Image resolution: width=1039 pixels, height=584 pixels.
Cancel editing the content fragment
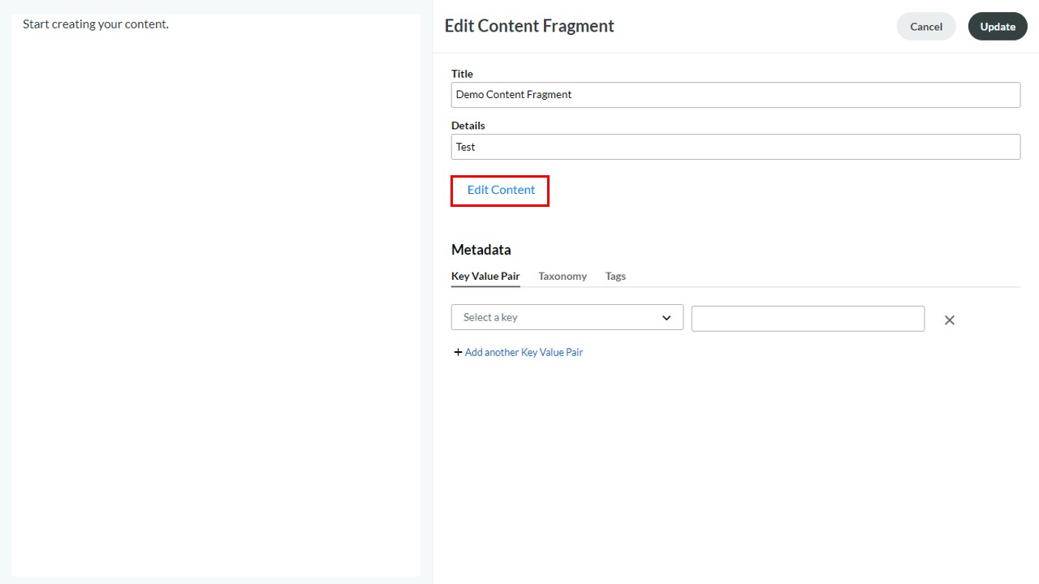(926, 27)
